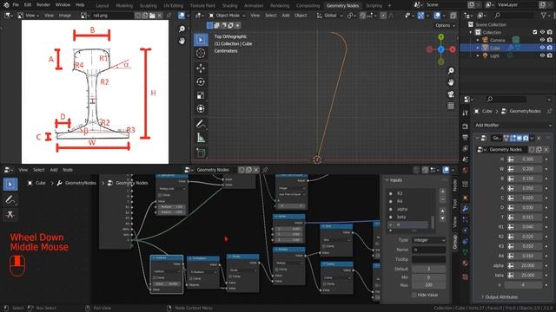
Task: Adjust the H value slider in modifier
Action: point(527,159)
